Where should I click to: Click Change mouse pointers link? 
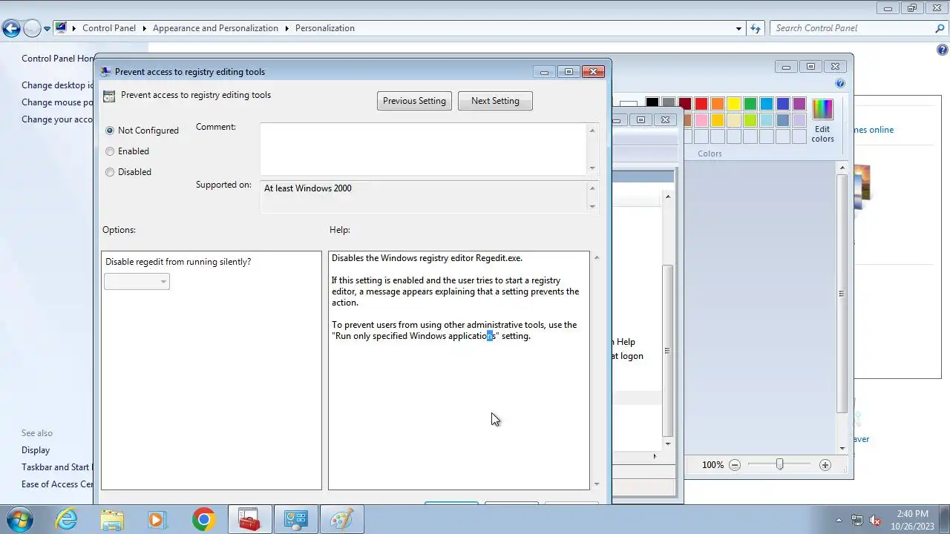pos(58,102)
